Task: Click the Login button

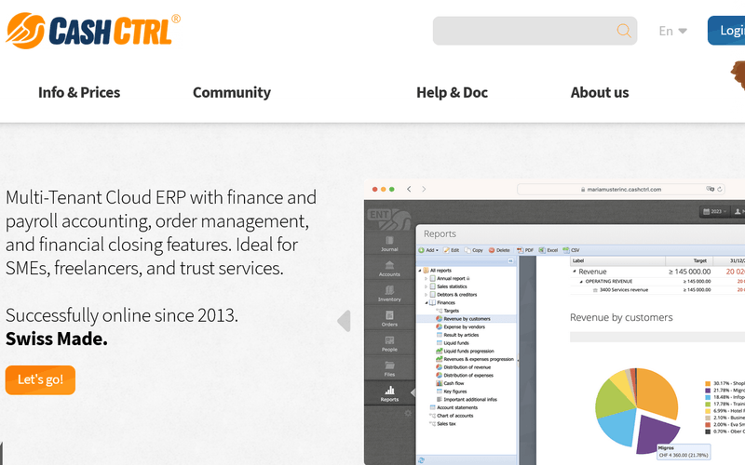Action: pyautogui.click(x=726, y=31)
